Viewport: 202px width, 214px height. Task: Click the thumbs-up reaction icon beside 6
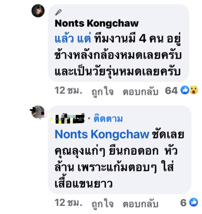[194, 202]
